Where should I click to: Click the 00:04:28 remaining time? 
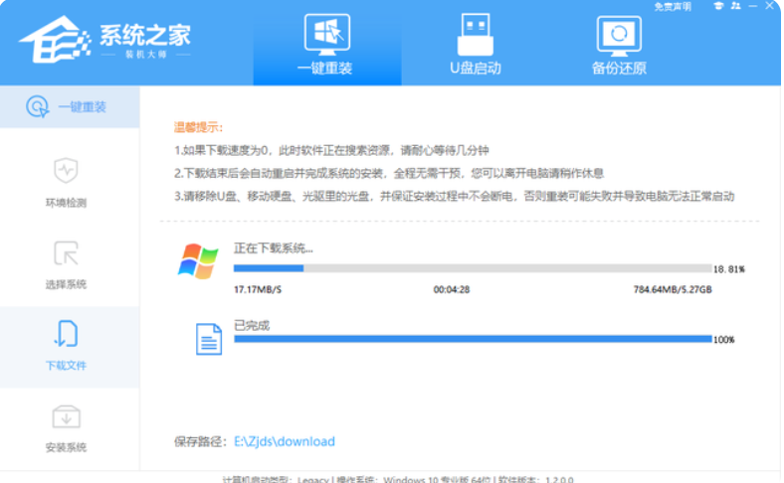(x=452, y=289)
